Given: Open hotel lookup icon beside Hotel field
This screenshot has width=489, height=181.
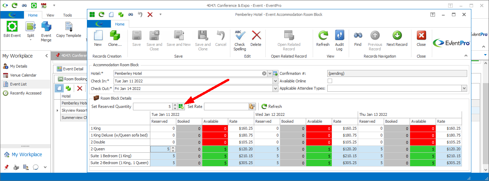Looking at the screenshot, I should click(275, 73).
